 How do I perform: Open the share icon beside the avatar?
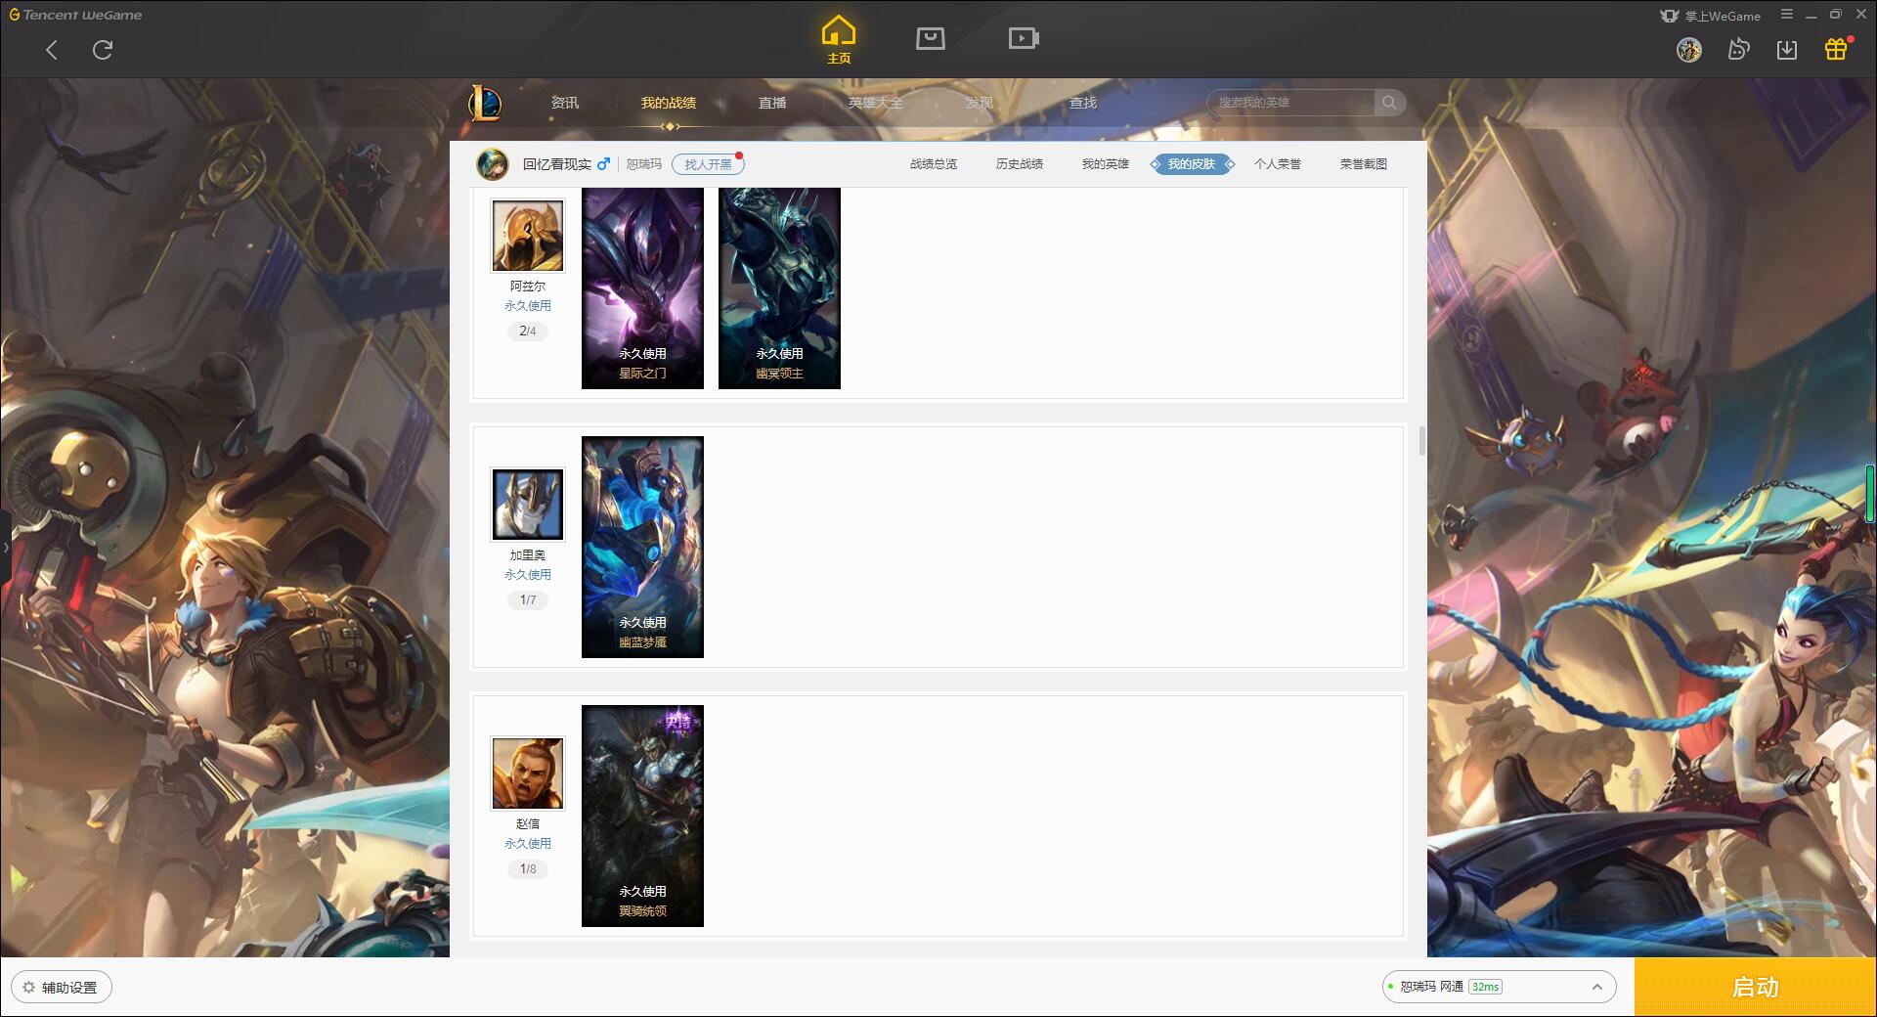click(1738, 49)
